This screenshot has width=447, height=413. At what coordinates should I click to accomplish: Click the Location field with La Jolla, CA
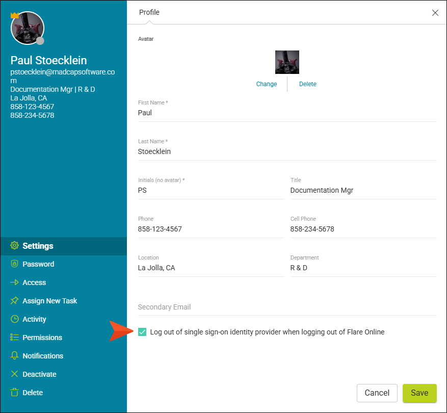(211, 268)
